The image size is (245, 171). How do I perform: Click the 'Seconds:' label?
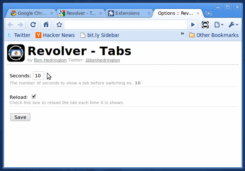pos(20,76)
